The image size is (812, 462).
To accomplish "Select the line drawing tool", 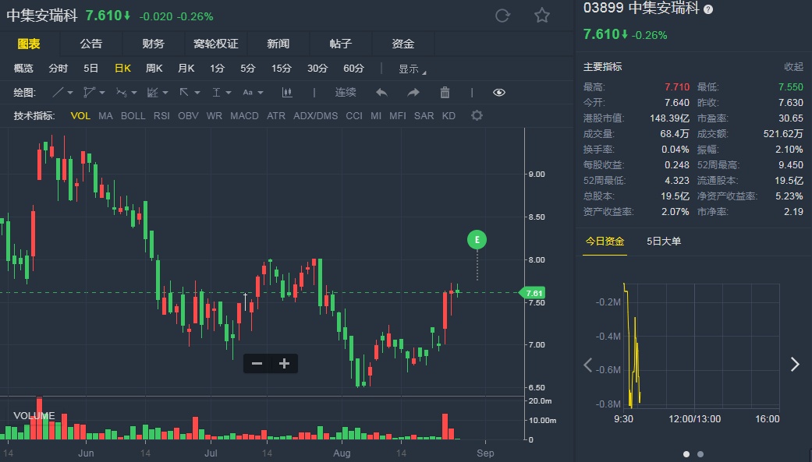I will click(x=58, y=93).
